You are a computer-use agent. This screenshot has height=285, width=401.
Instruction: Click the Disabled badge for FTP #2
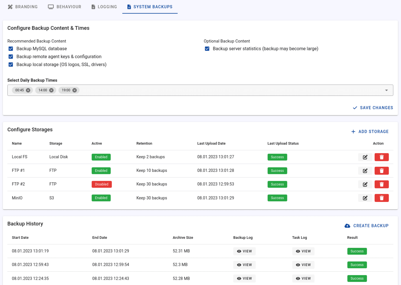pos(102,184)
